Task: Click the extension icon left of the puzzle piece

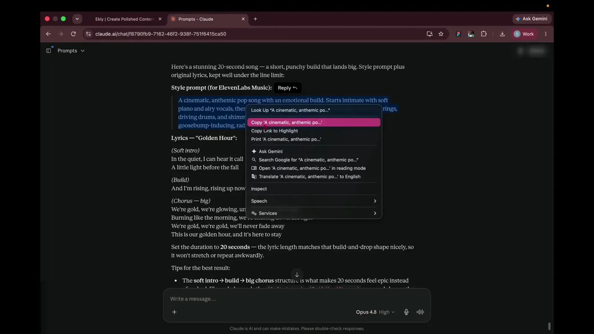Action: 471,34
